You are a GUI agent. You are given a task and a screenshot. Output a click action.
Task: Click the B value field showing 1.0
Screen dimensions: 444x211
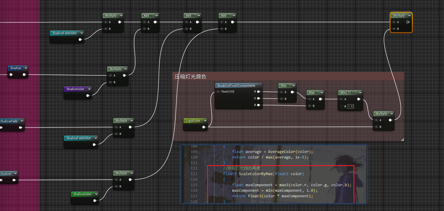350,106
